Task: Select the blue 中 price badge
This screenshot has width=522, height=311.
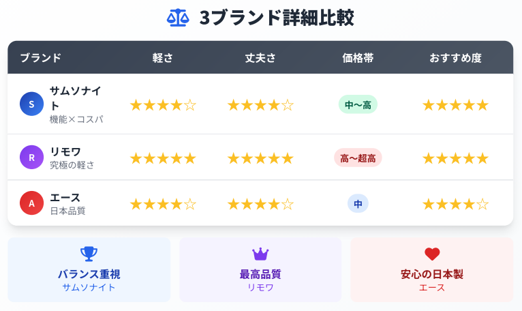Action: tap(358, 204)
